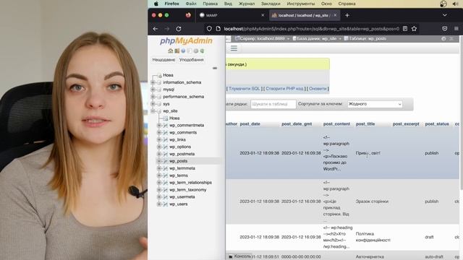Select wp_term_taxonomy table in tree
Screen dimensions: 463x260
[x=188, y=190]
